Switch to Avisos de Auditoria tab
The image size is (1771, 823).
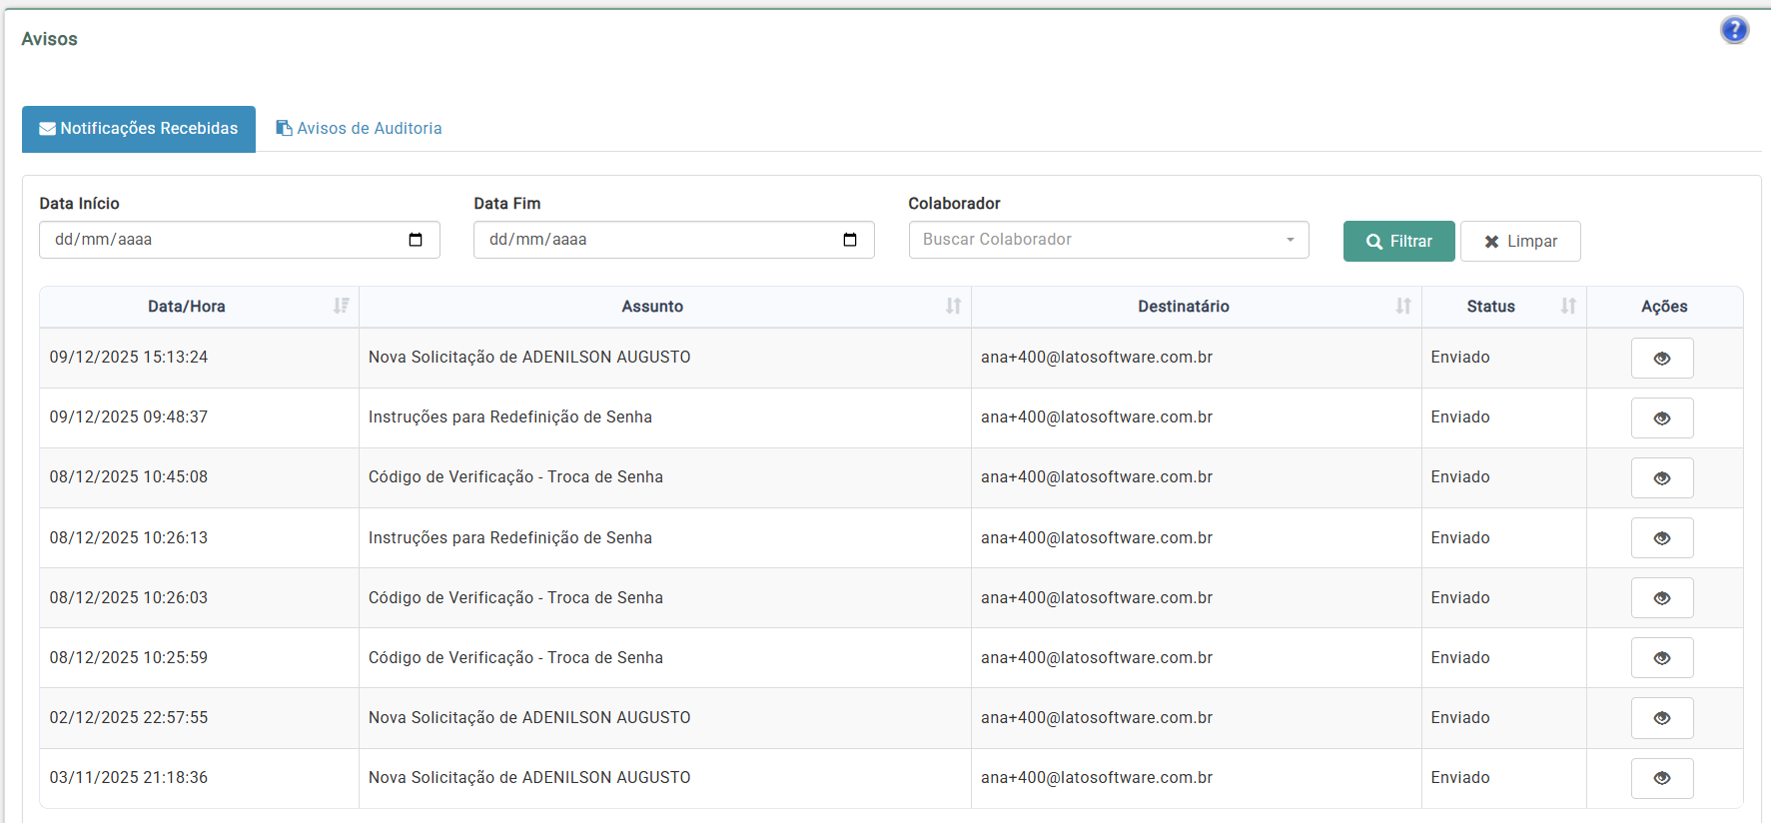[x=359, y=129]
